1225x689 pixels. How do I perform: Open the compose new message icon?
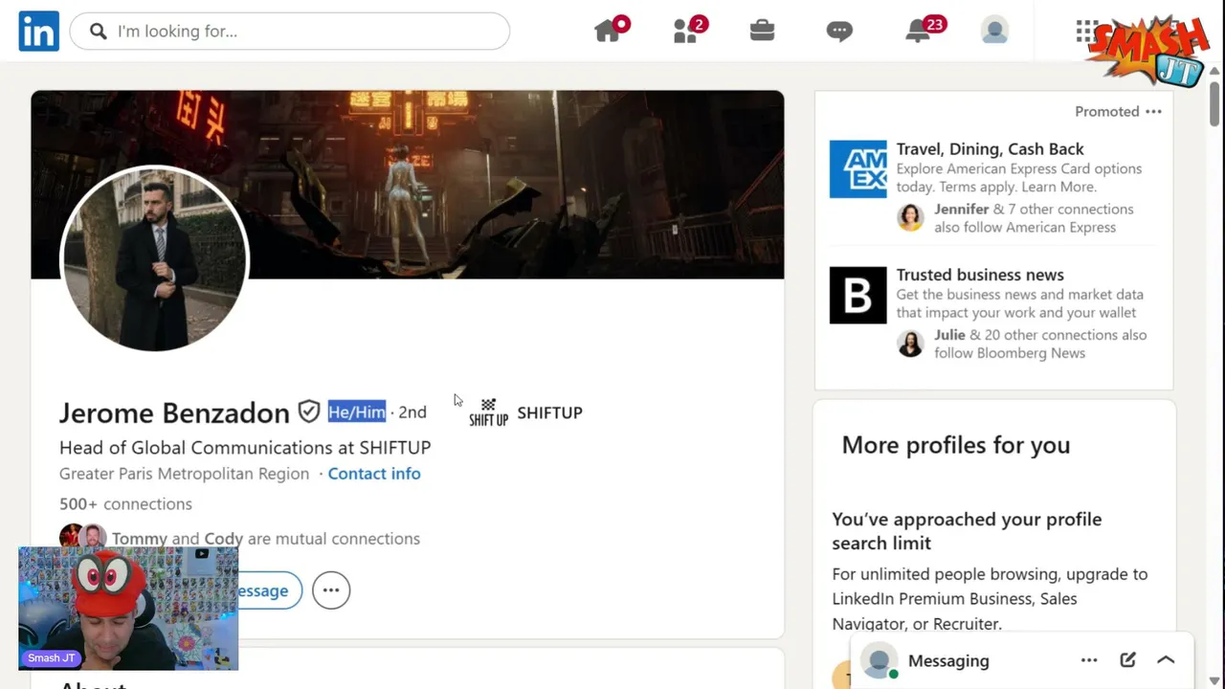(1127, 659)
